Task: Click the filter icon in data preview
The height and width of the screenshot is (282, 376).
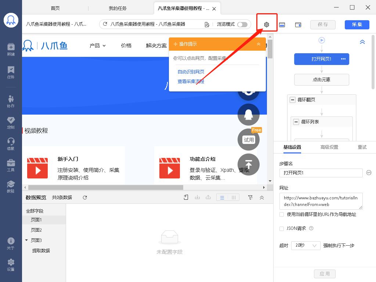Action: click(x=250, y=198)
